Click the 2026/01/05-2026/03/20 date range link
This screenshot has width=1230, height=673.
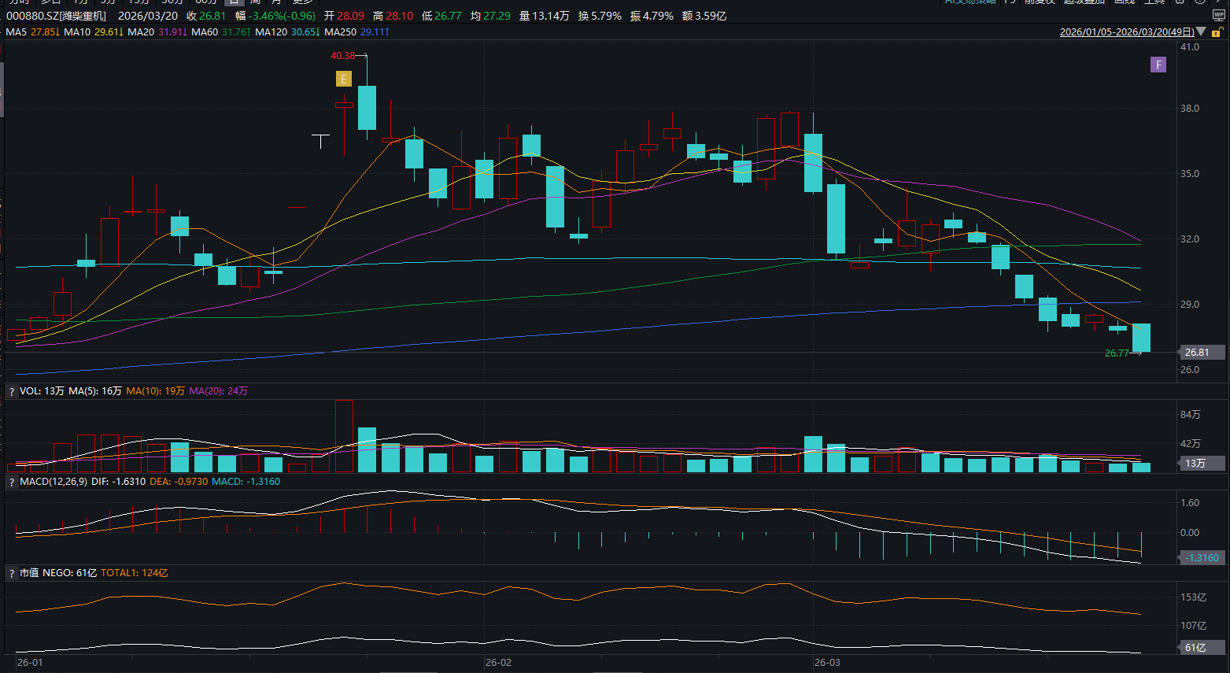click(x=1126, y=32)
